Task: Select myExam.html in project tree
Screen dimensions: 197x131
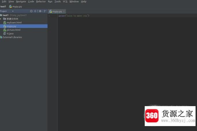Action: coord(14,23)
